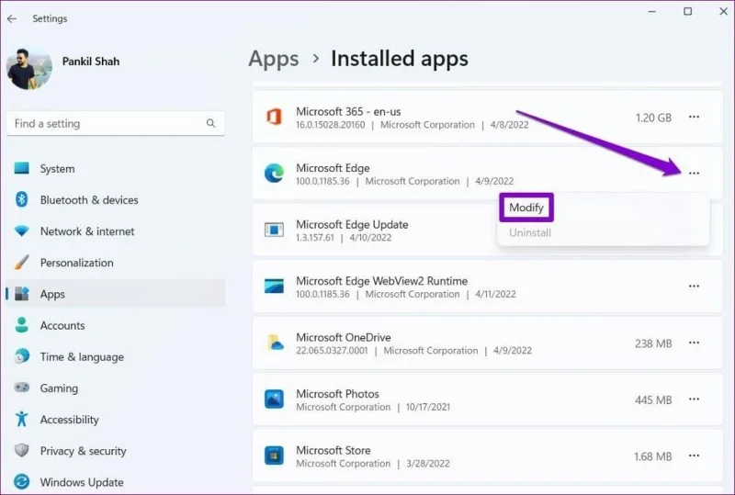This screenshot has height=495, width=735.
Task: Open Privacy & security settings
Action: pyautogui.click(x=116, y=451)
